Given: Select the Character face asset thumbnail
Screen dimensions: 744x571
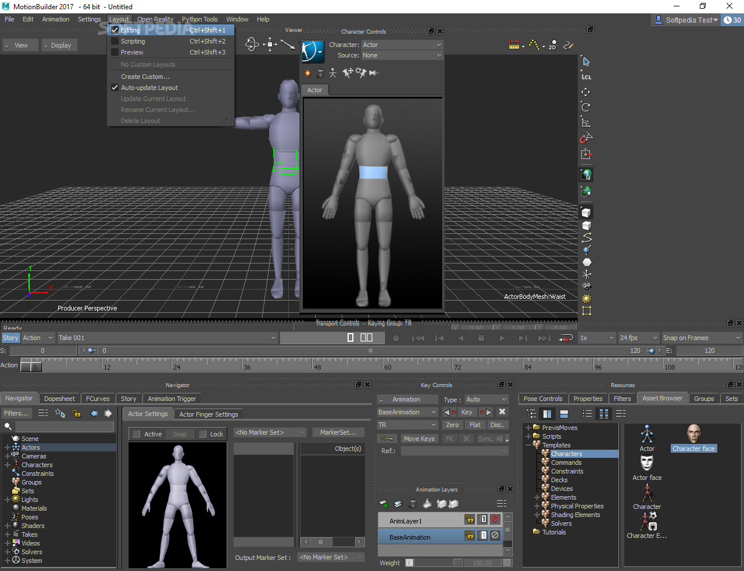Looking at the screenshot, I should (693, 438).
